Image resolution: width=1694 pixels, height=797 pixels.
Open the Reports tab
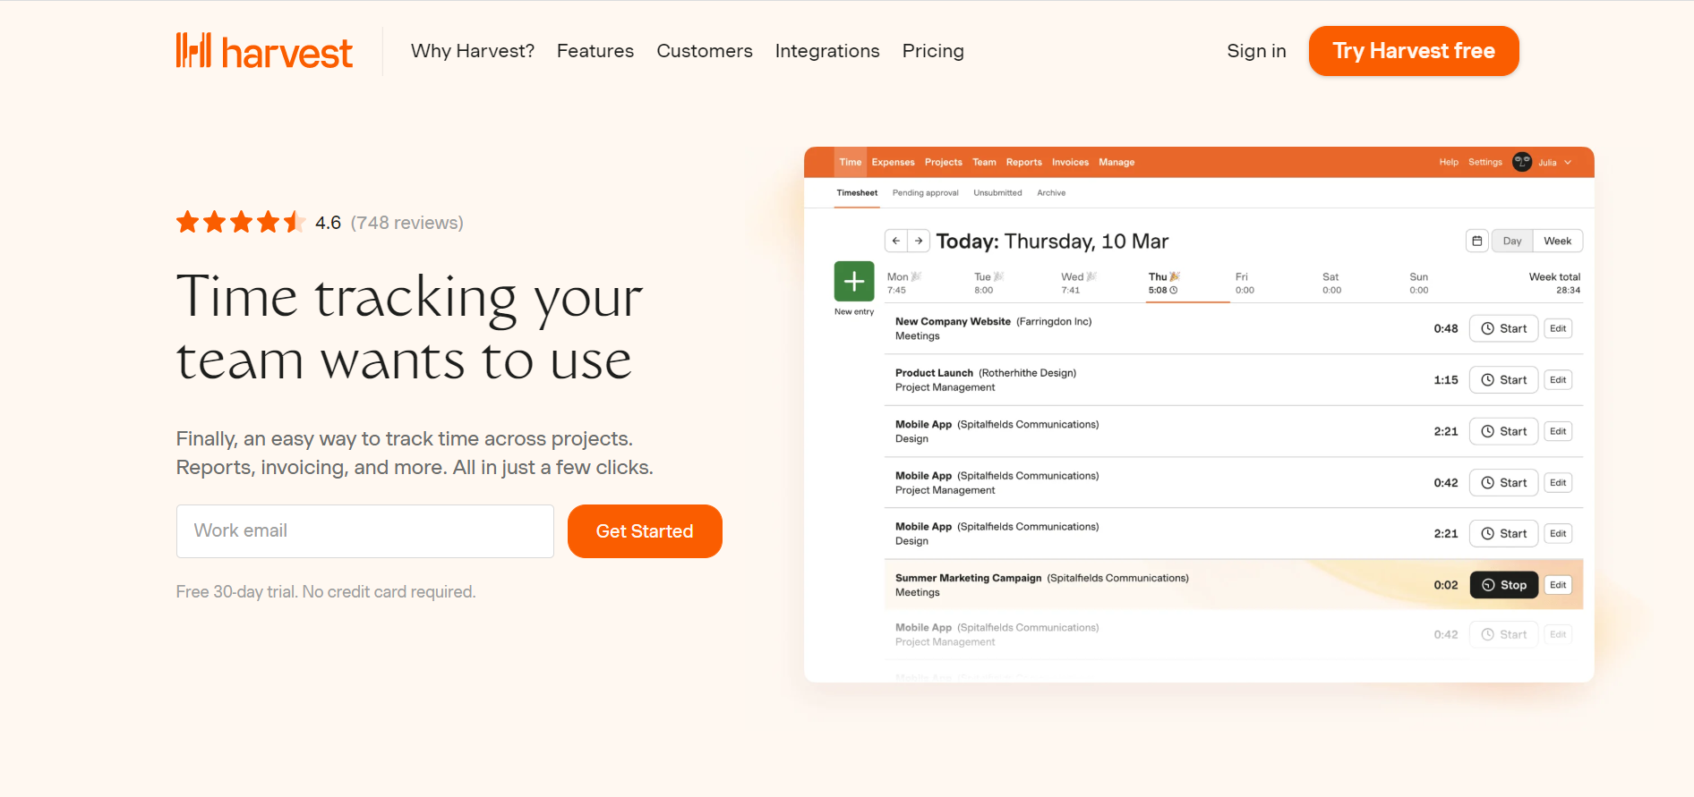[x=1024, y=162]
